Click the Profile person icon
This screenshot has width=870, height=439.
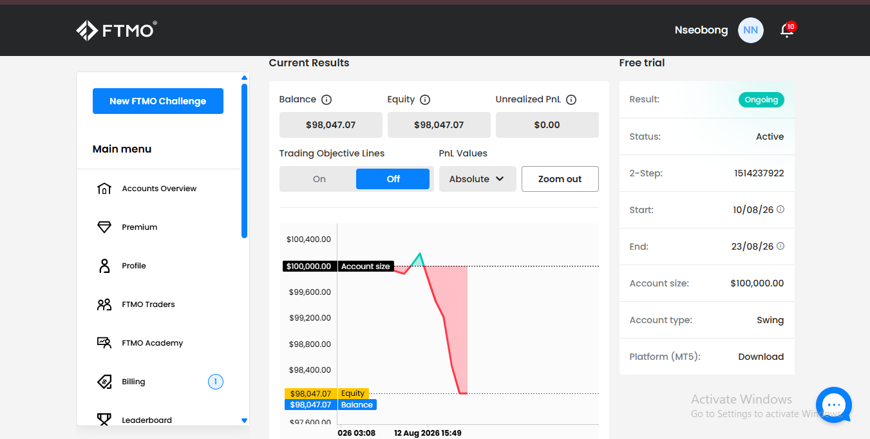click(x=104, y=266)
